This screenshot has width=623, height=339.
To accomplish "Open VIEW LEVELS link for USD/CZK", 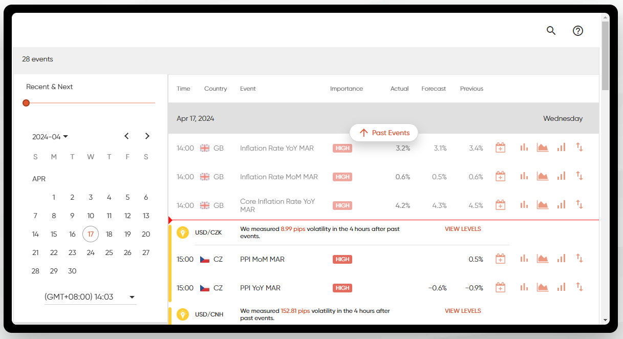I will [463, 229].
